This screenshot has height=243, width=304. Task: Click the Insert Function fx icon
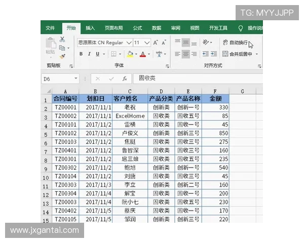pos(124,79)
